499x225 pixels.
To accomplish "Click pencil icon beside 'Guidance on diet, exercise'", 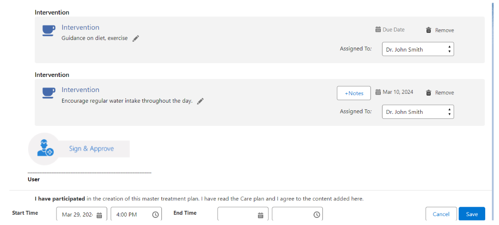I will coord(136,38).
